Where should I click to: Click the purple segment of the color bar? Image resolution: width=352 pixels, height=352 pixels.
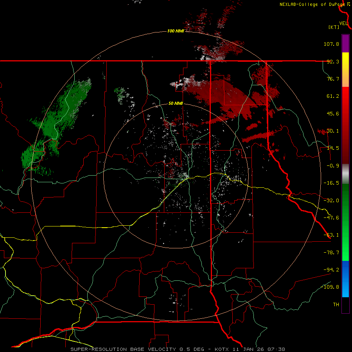[345, 43]
